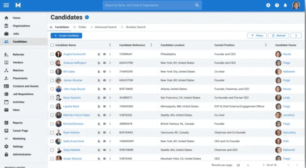
Task: Expand the dropdown beside the Candidates title
Action: click(87, 17)
